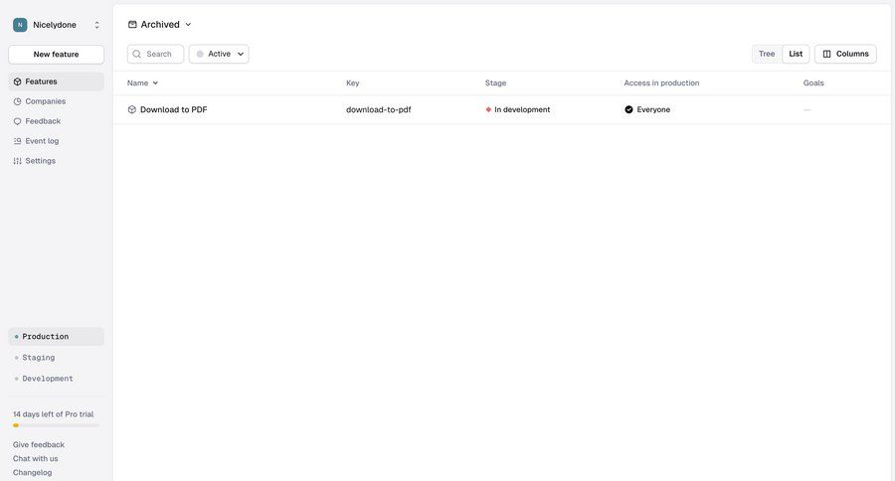Click the Everyone access label
Image resolution: width=895 pixels, height=481 pixels.
pos(653,109)
